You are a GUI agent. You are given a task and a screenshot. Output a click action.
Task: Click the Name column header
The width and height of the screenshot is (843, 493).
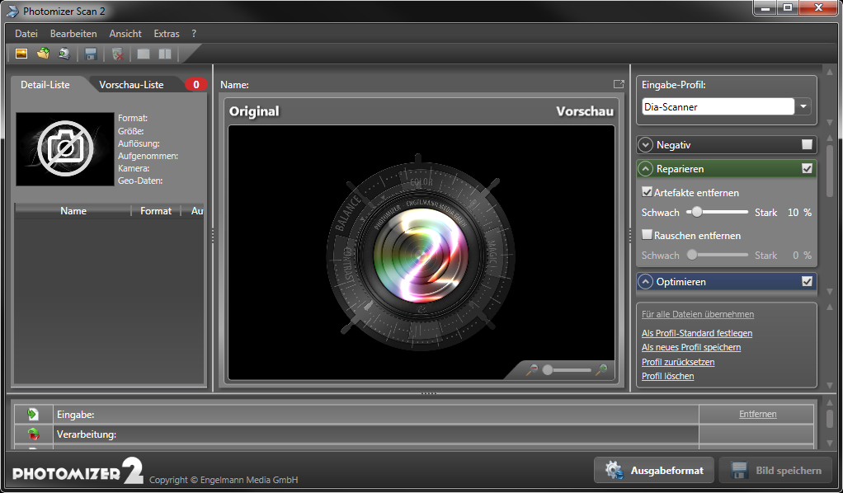(73, 211)
